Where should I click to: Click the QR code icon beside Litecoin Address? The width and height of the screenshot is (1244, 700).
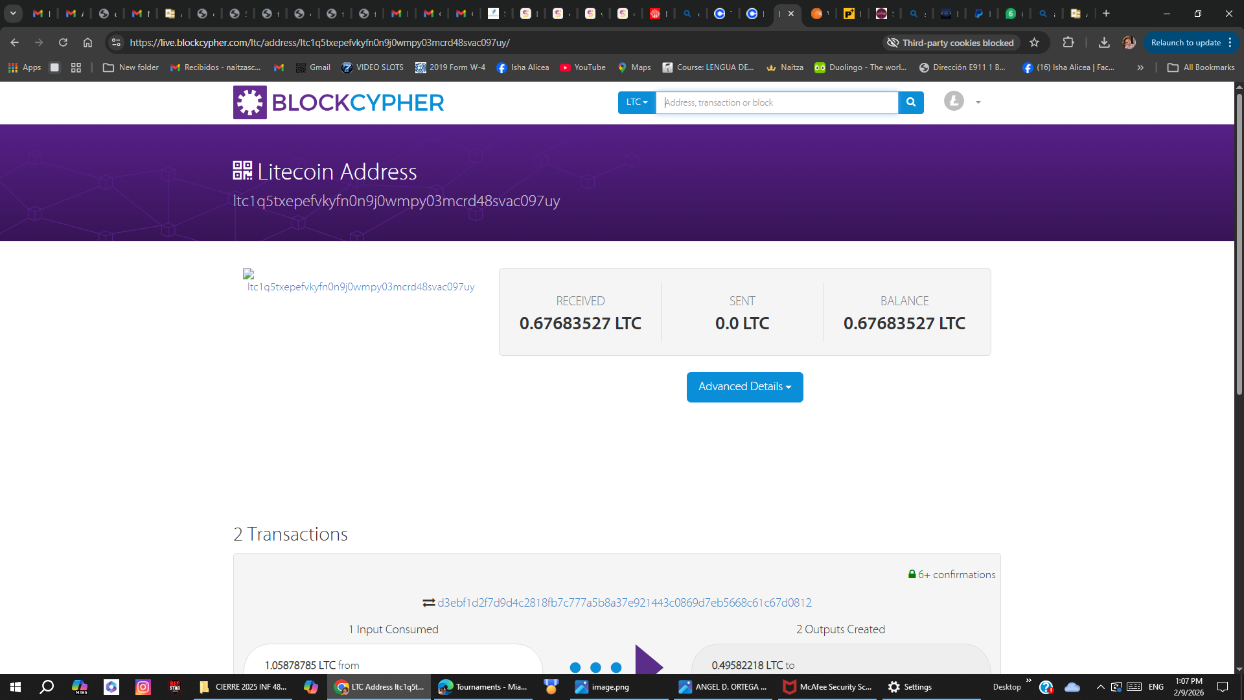(x=242, y=170)
